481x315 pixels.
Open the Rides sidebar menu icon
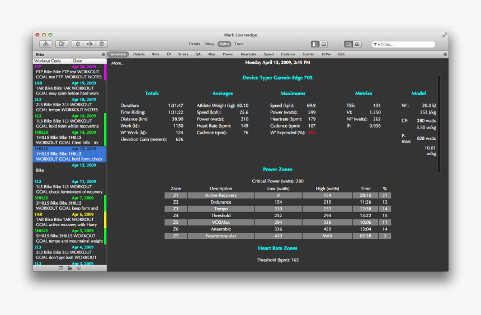pos(103,54)
